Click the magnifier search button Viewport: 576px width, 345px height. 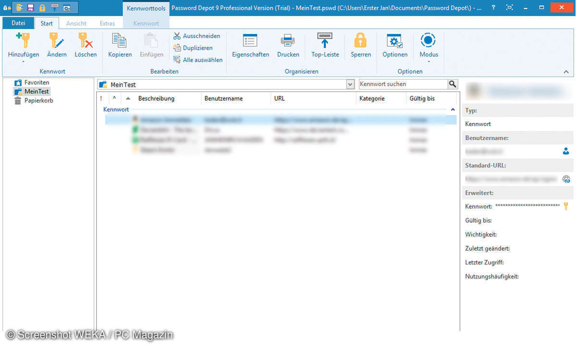point(453,84)
